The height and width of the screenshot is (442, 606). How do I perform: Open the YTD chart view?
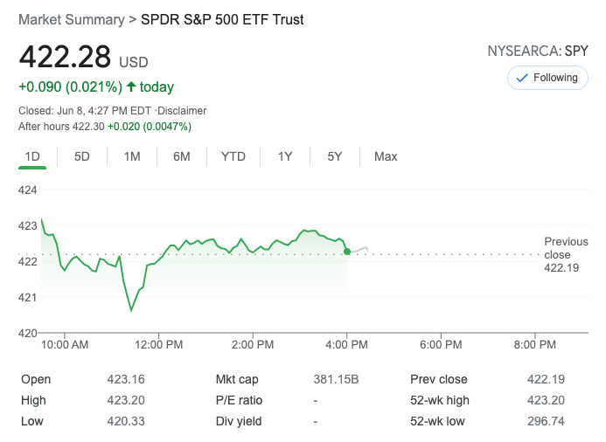(x=233, y=156)
